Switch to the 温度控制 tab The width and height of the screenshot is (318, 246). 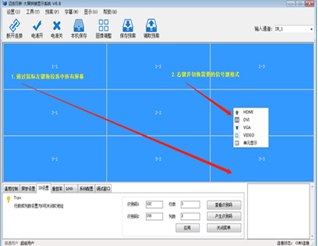pyautogui.click(x=11, y=189)
